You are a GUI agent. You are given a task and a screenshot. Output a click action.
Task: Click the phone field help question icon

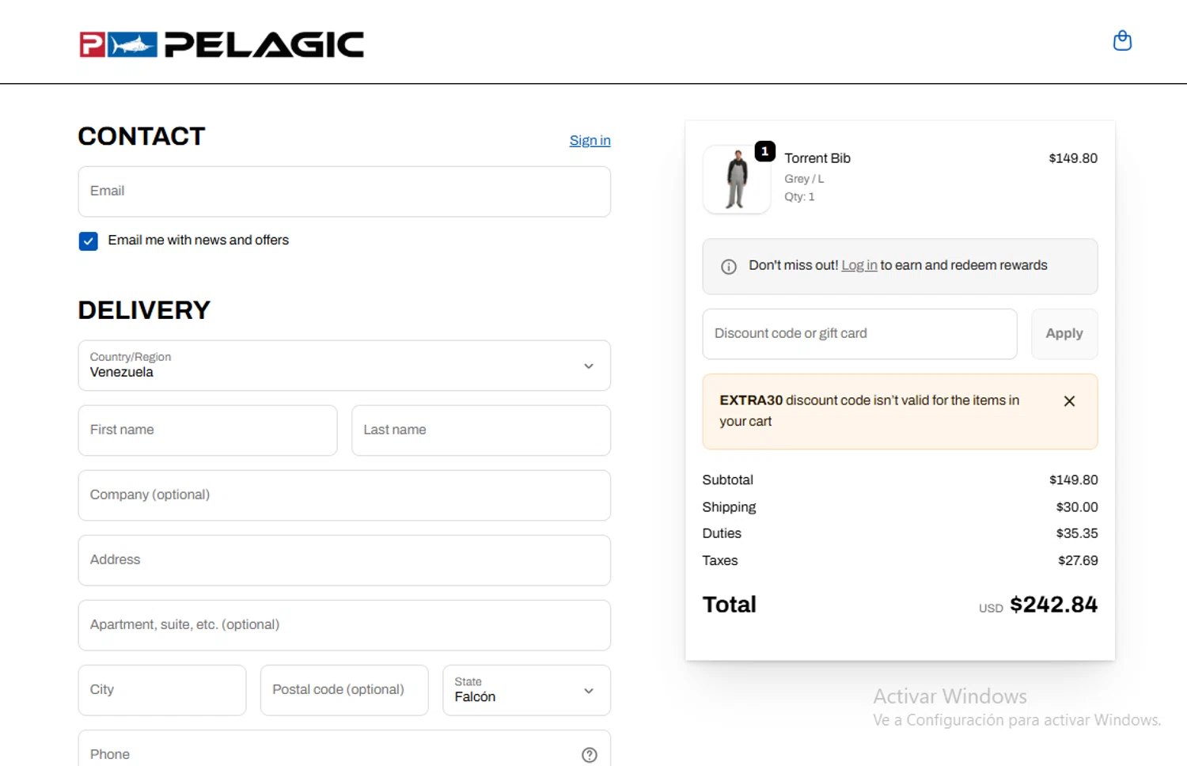(x=590, y=755)
